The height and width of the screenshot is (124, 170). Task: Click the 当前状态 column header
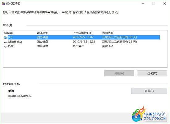click(x=108, y=33)
